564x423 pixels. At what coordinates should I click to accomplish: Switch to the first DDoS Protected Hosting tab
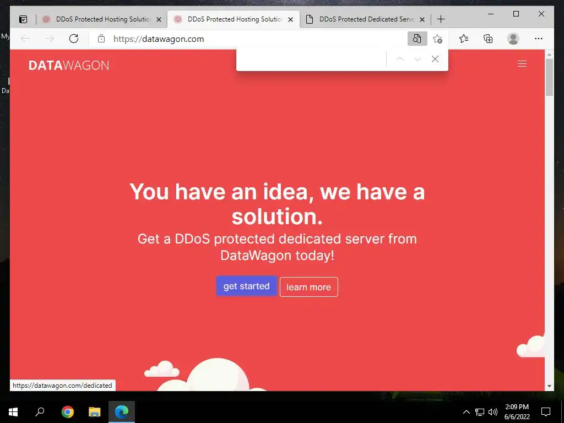click(x=101, y=19)
